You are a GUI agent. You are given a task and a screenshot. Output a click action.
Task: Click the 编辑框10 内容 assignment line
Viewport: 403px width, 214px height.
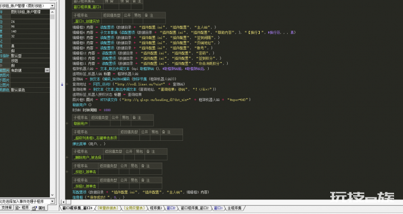(147, 58)
